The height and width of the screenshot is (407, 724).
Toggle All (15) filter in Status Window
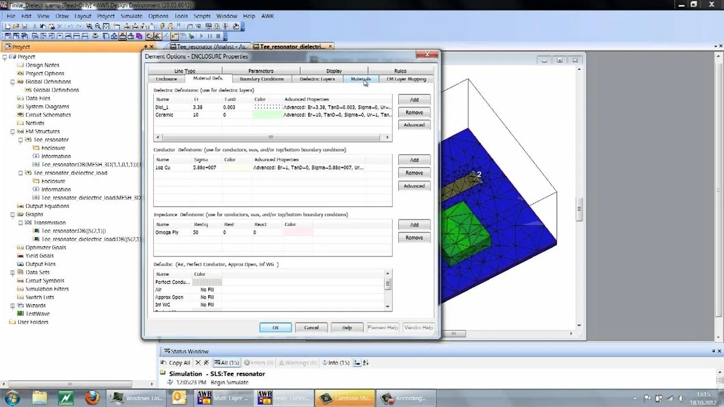point(226,363)
